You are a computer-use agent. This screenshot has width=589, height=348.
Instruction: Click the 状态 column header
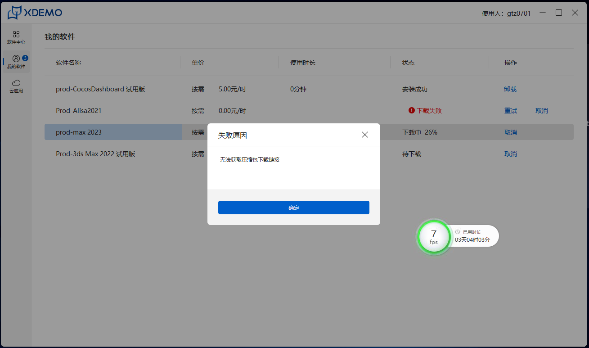pyautogui.click(x=408, y=63)
